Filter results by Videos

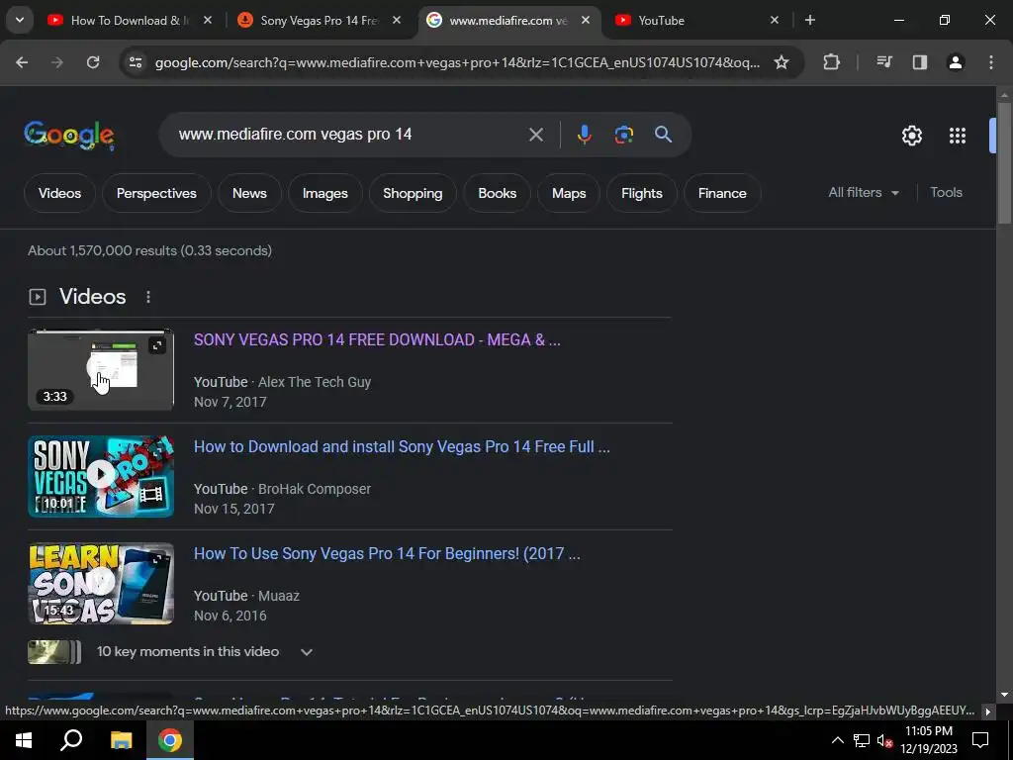tap(59, 193)
